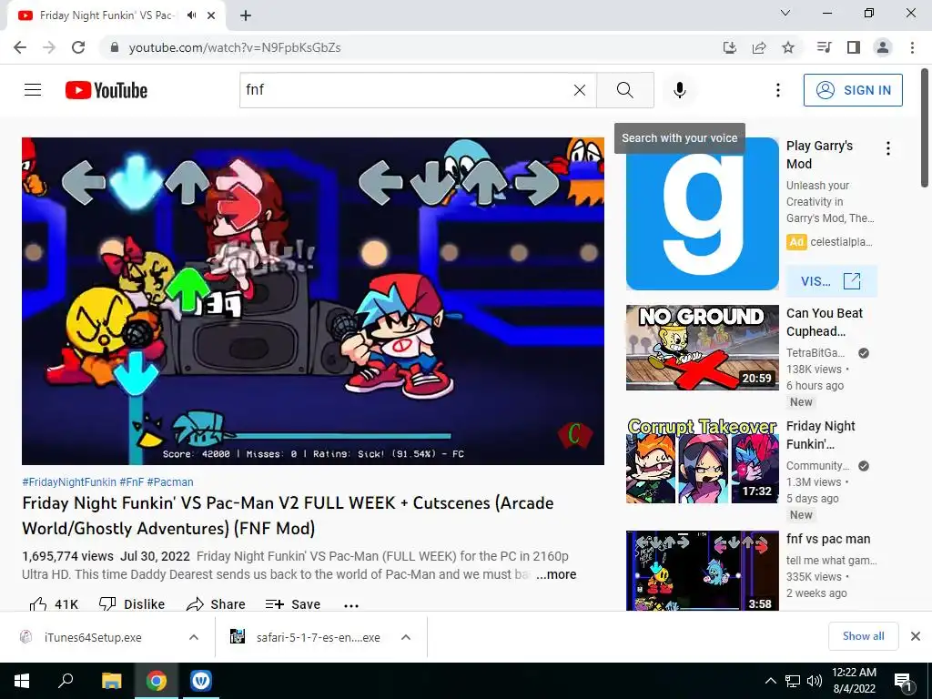Image resolution: width=932 pixels, height=699 pixels.
Task: Click the SIGN IN button
Action: [852, 90]
